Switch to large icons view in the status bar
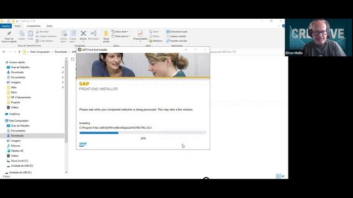 pos(283,176)
